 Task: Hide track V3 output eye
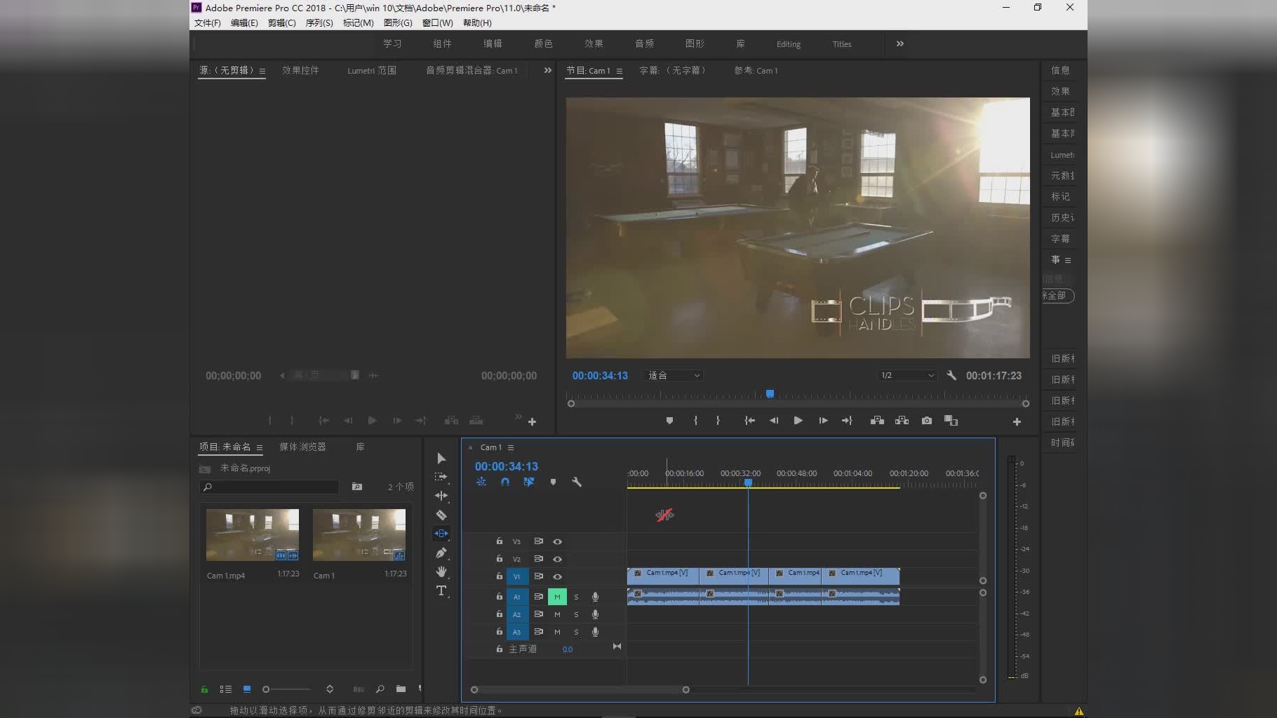(x=557, y=541)
